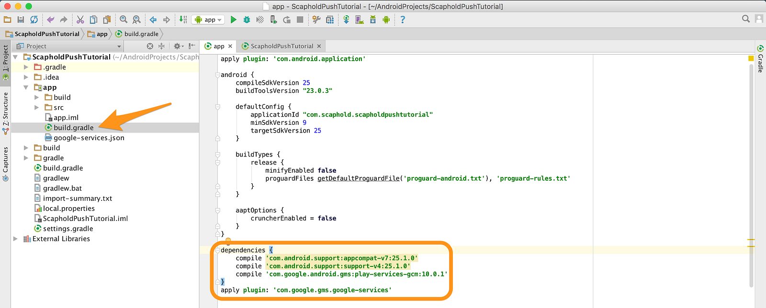Image resolution: width=766 pixels, height=308 pixels.
Task: Open the run configuration 'app' dropdown
Action: coord(209,20)
